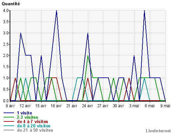Click the green line swatch for 2-3 visites

(9, 117)
